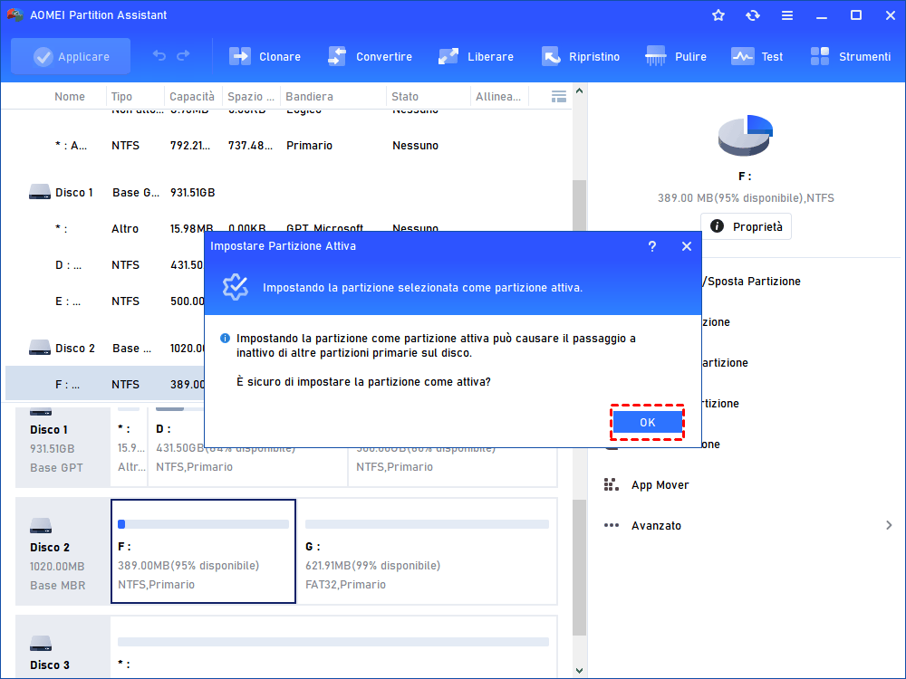Sort by the Capacità column header
906x679 pixels.
(192, 97)
